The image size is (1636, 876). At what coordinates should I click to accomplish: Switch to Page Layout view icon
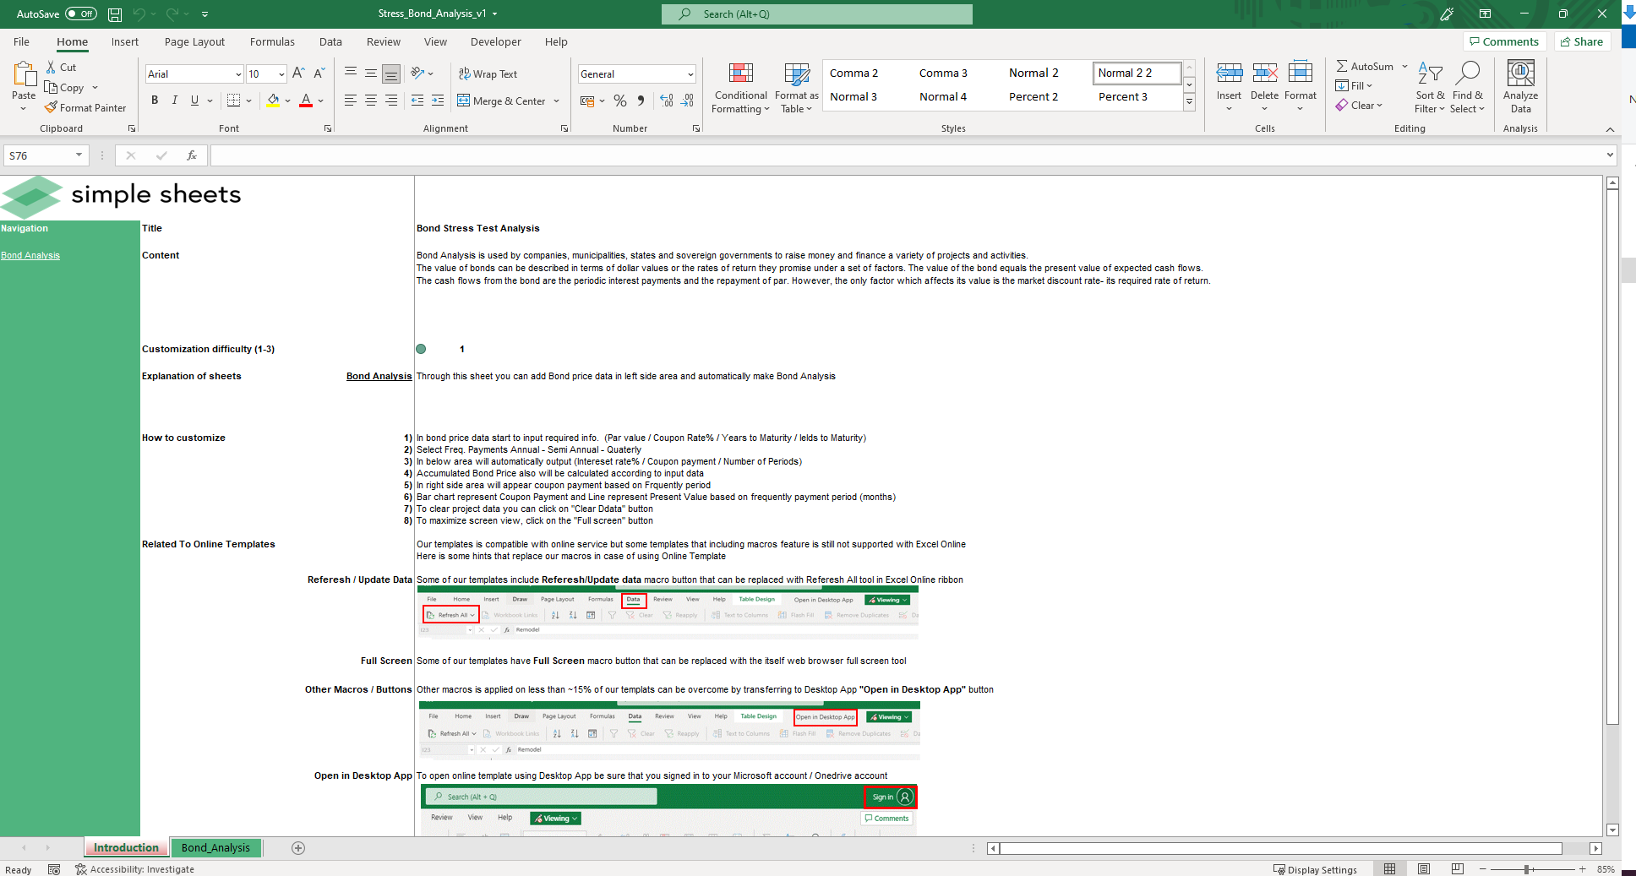tap(1424, 869)
